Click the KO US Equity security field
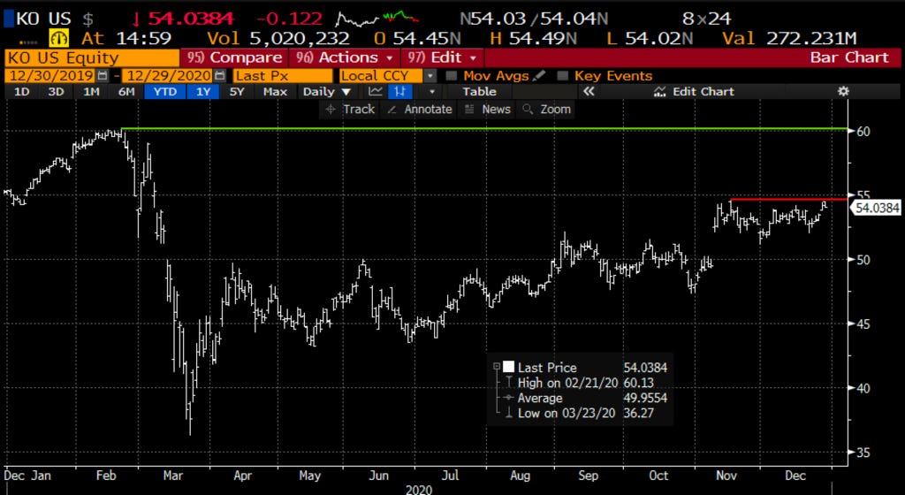905x495 pixels. 92,57
